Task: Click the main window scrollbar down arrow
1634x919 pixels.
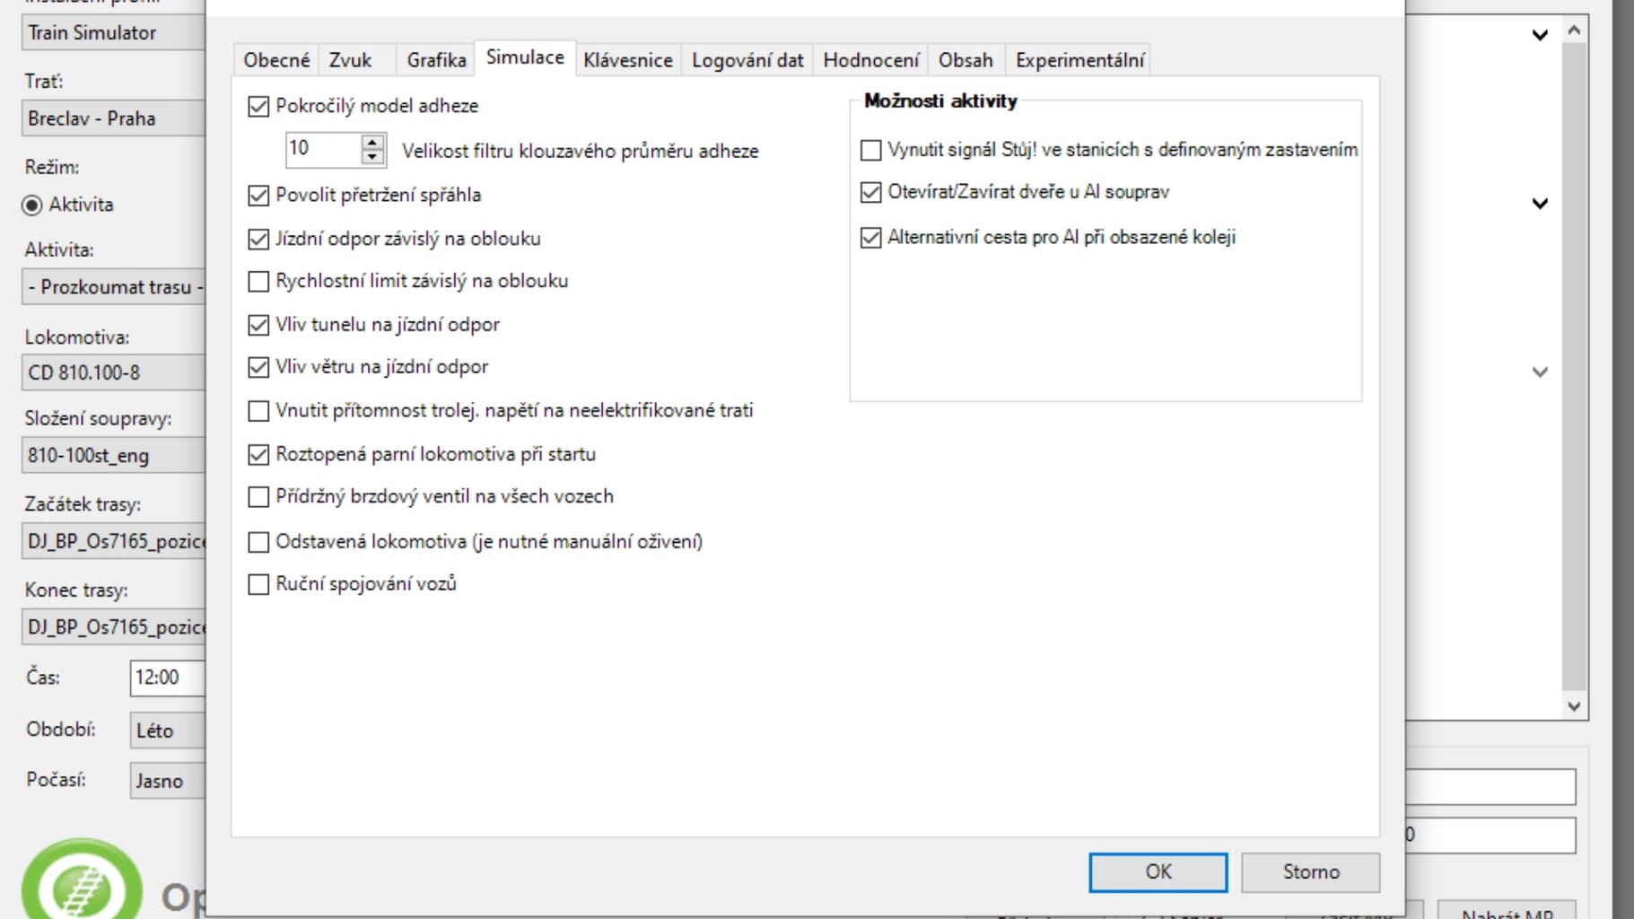Action: point(1575,705)
